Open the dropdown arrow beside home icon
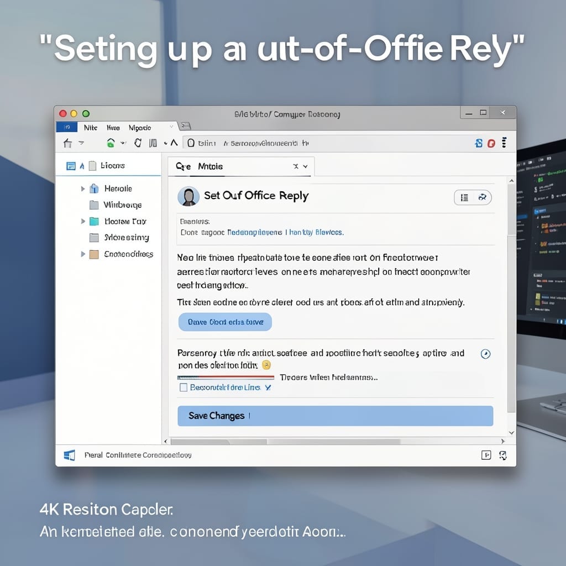The image size is (566, 566). pyautogui.click(x=81, y=143)
